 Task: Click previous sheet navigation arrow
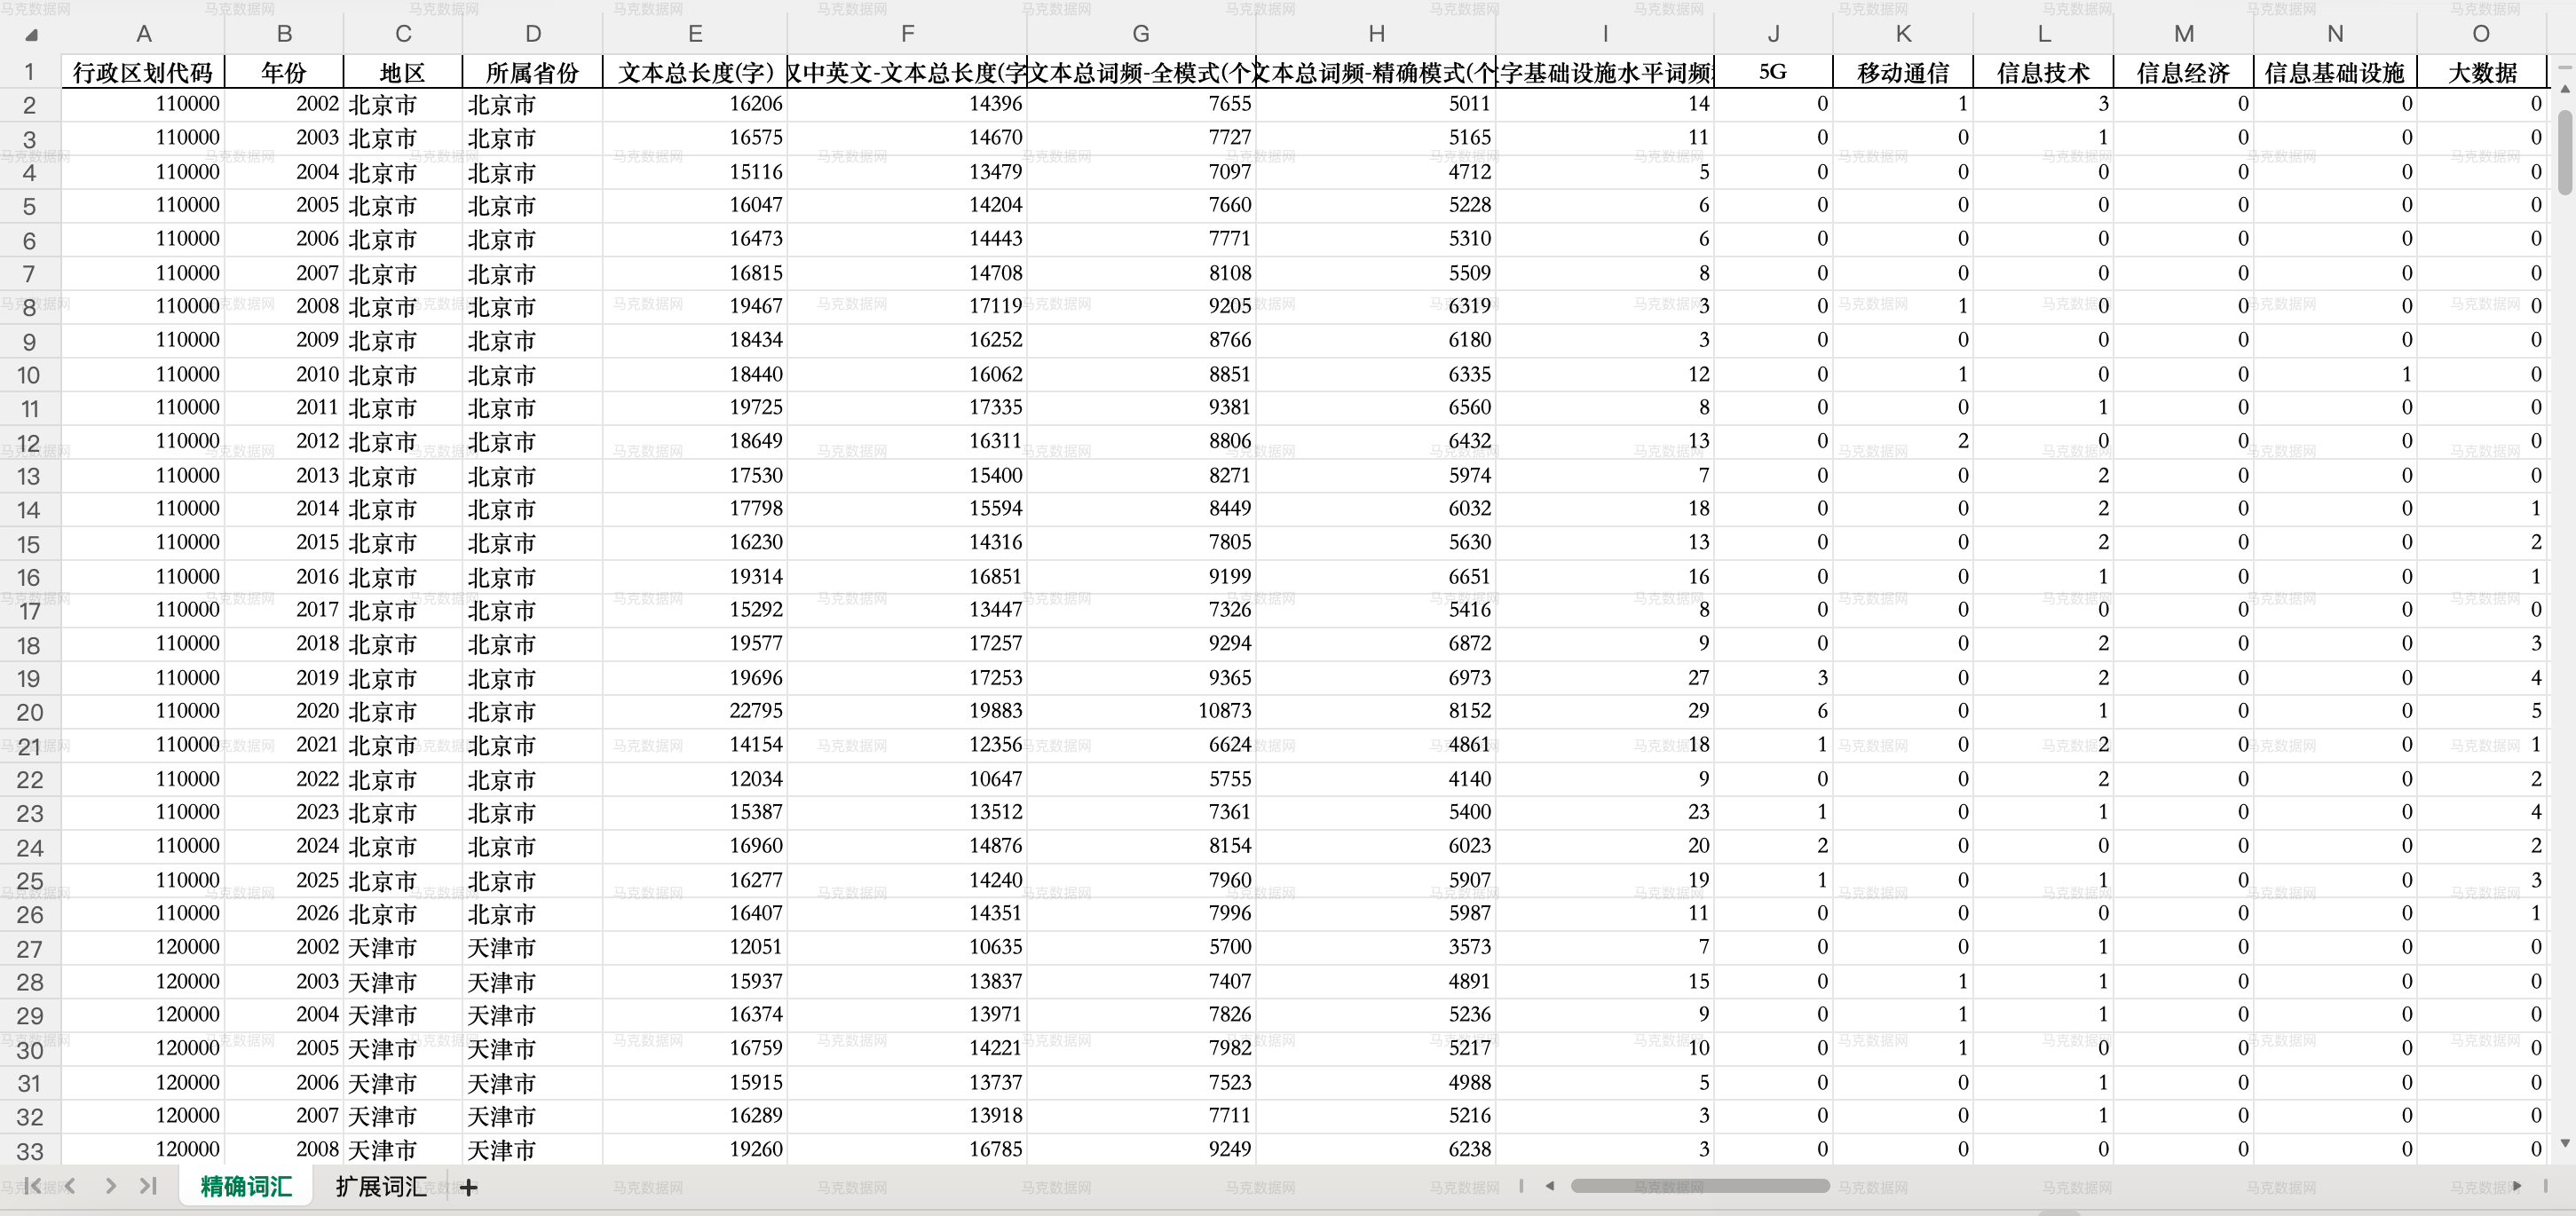70,1186
